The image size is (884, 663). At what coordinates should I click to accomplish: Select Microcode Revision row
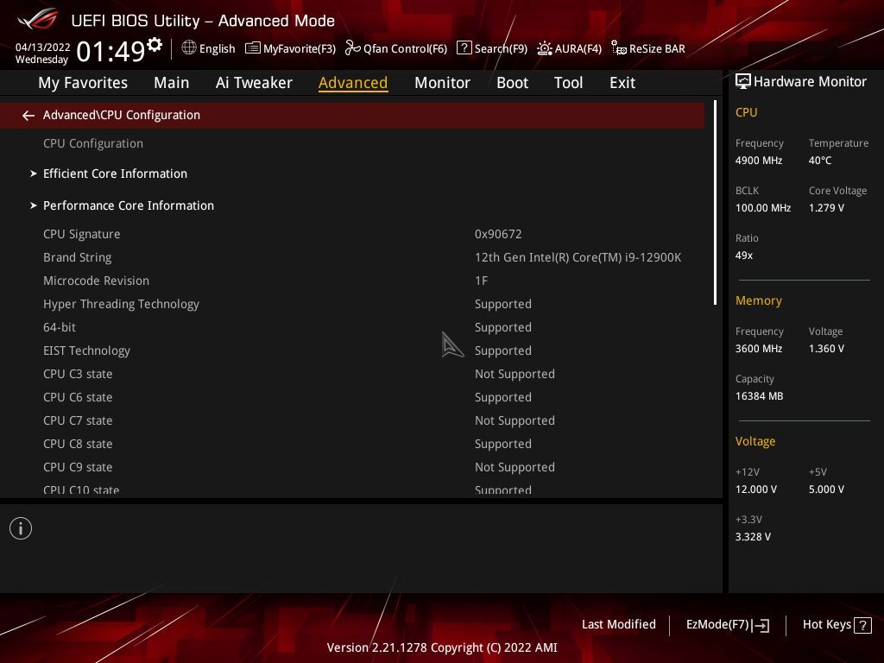point(352,281)
